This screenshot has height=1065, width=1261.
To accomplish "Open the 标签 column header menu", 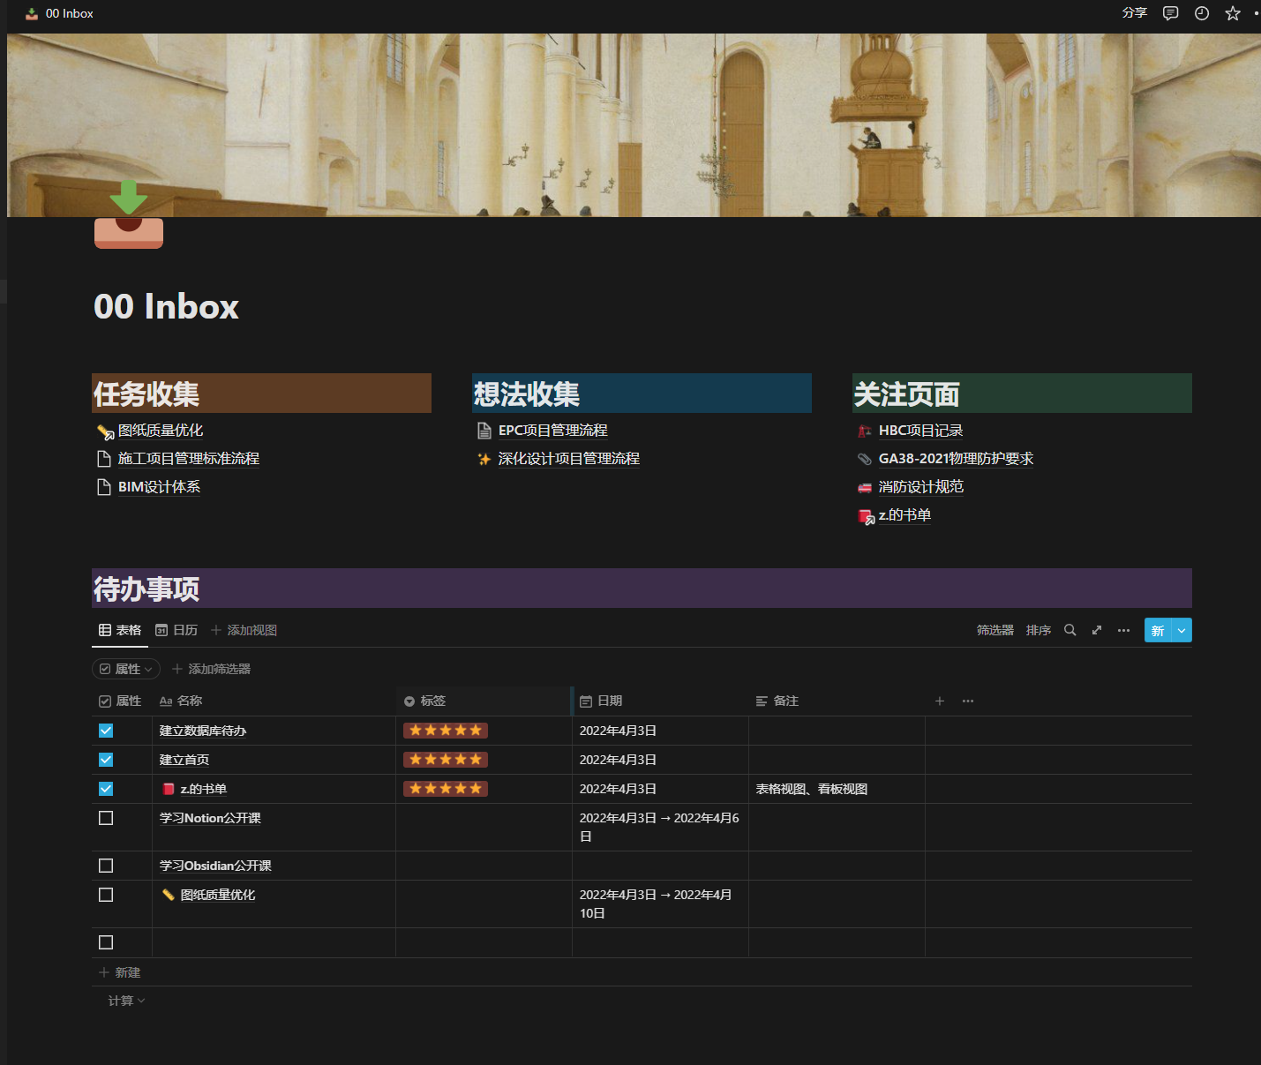I will click(484, 701).
